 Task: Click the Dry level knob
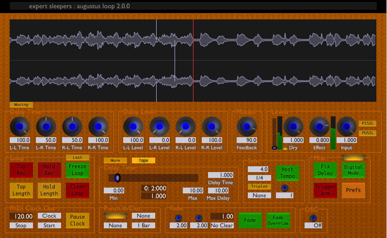(x=293, y=127)
